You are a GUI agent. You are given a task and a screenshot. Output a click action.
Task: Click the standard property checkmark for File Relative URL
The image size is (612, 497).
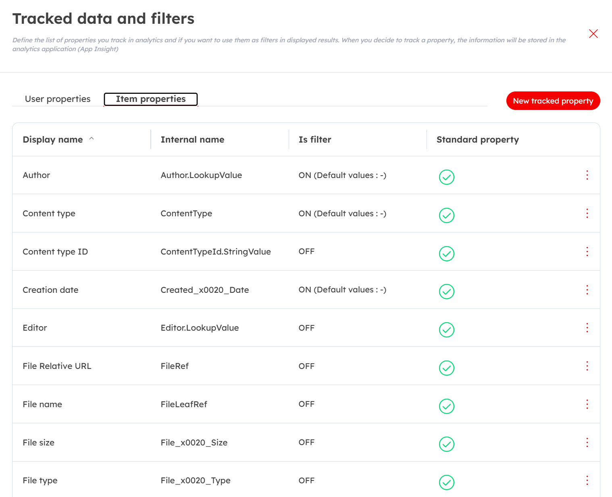pyautogui.click(x=447, y=368)
